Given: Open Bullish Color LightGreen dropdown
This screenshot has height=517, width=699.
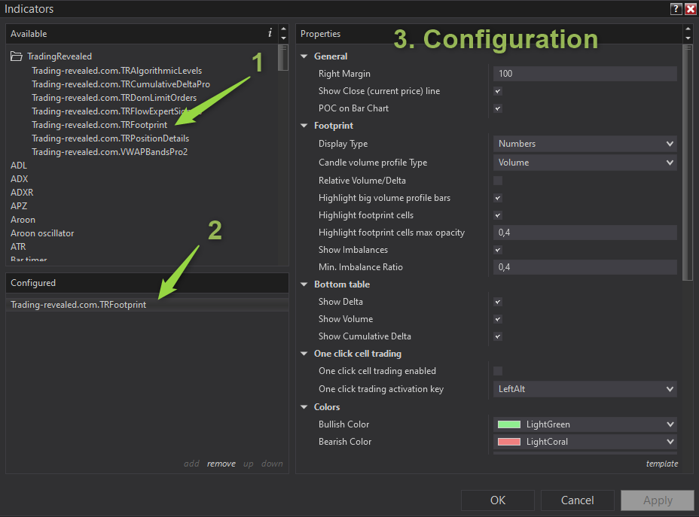Looking at the screenshot, I should click(x=585, y=424).
